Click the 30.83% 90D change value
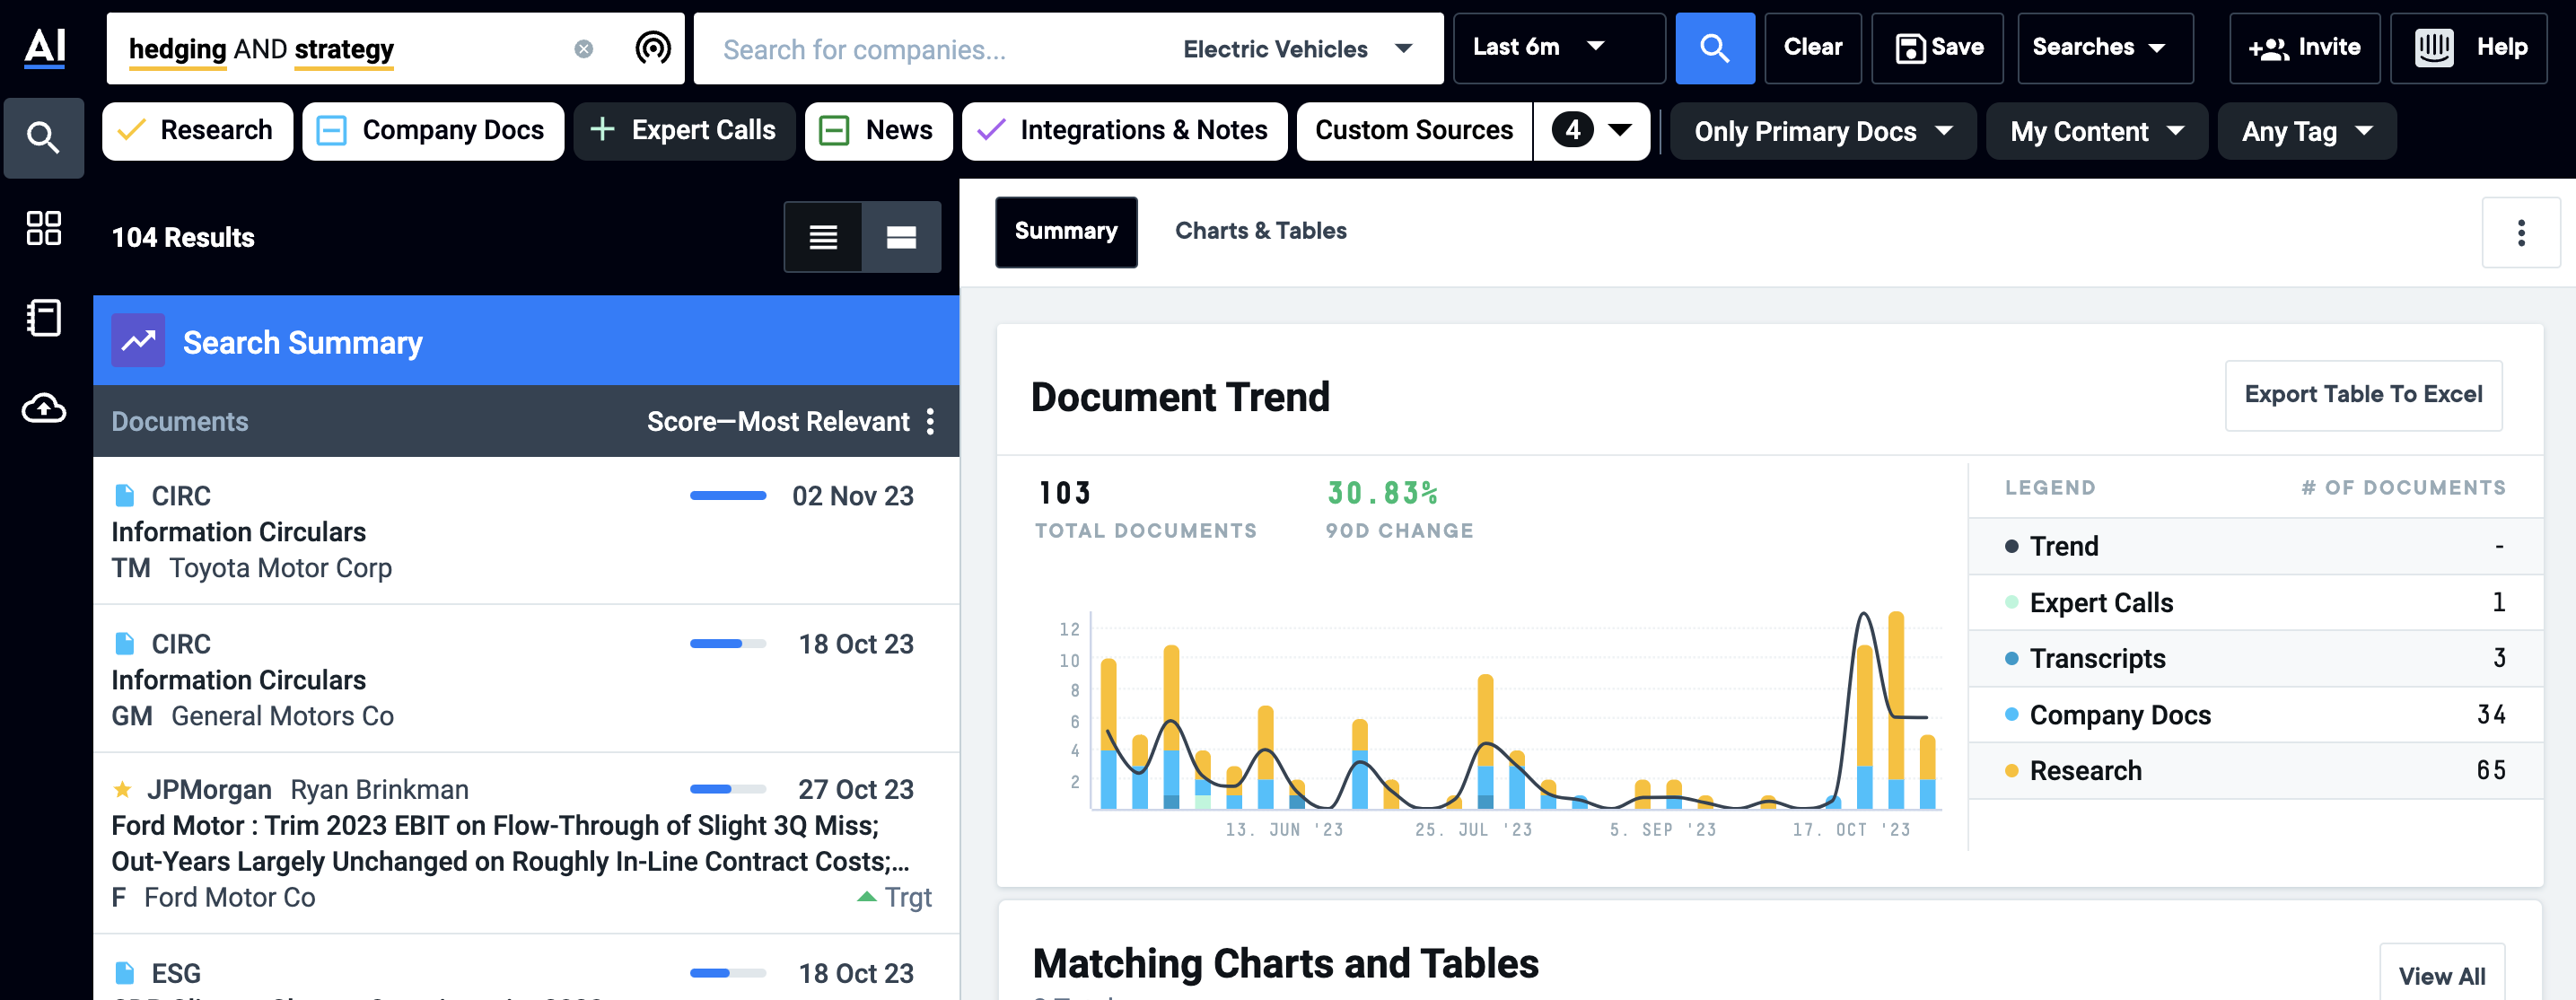 pyautogui.click(x=1382, y=493)
